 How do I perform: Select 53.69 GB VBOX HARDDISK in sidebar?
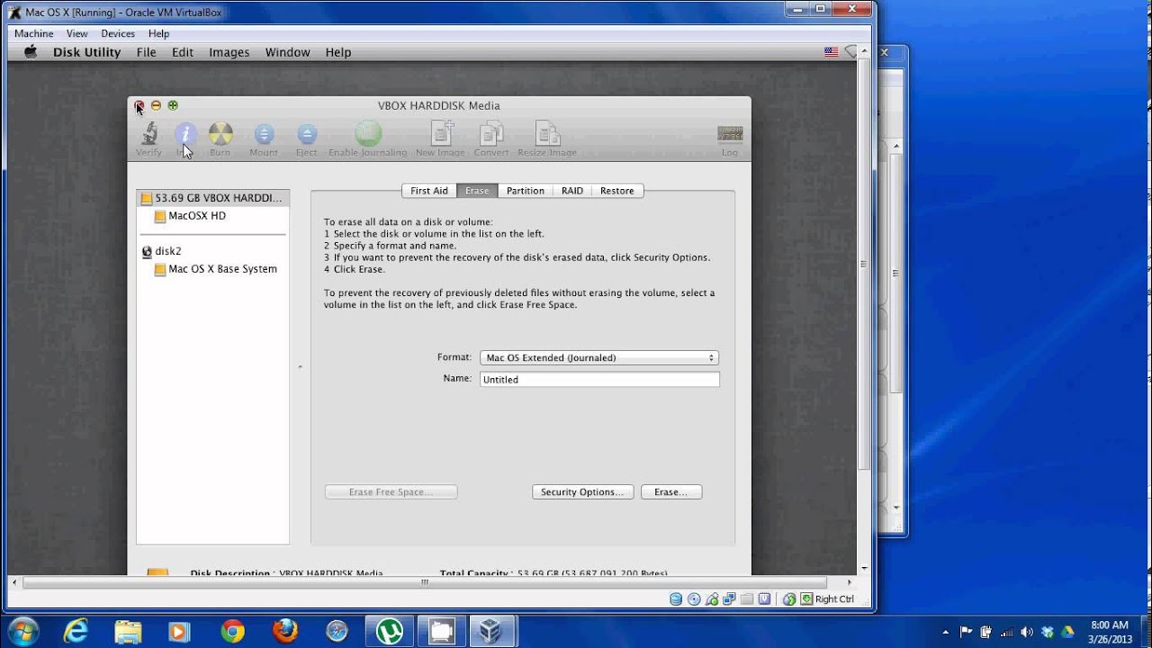click(212, 198)
